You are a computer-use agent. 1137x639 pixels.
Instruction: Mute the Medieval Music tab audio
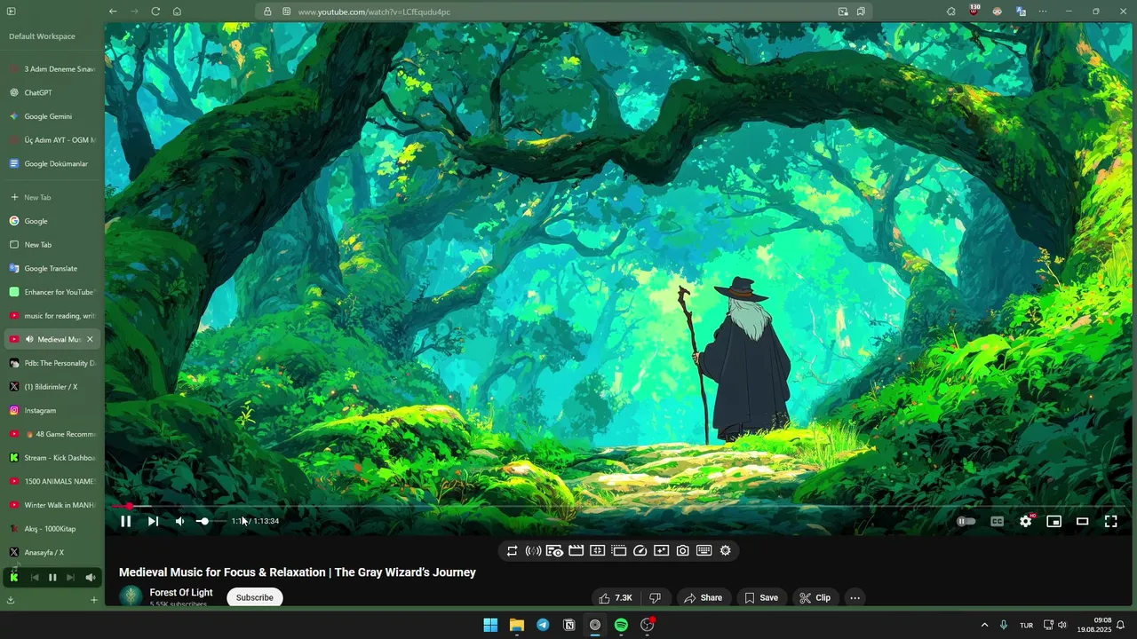tap(29, 339)
